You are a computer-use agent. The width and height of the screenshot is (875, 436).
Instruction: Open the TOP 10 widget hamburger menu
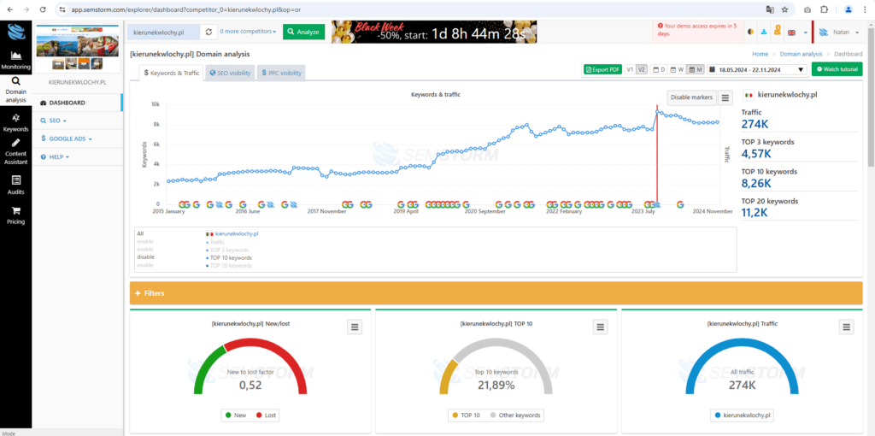600,327
